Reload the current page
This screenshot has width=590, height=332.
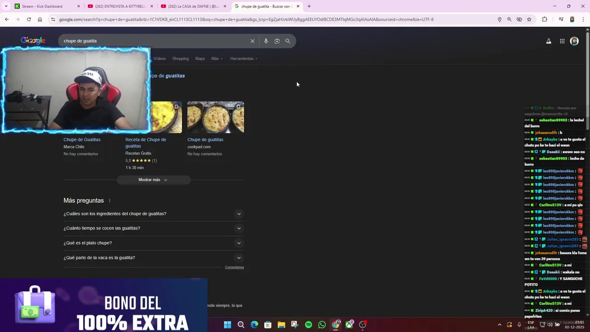[x=29, y=19]
